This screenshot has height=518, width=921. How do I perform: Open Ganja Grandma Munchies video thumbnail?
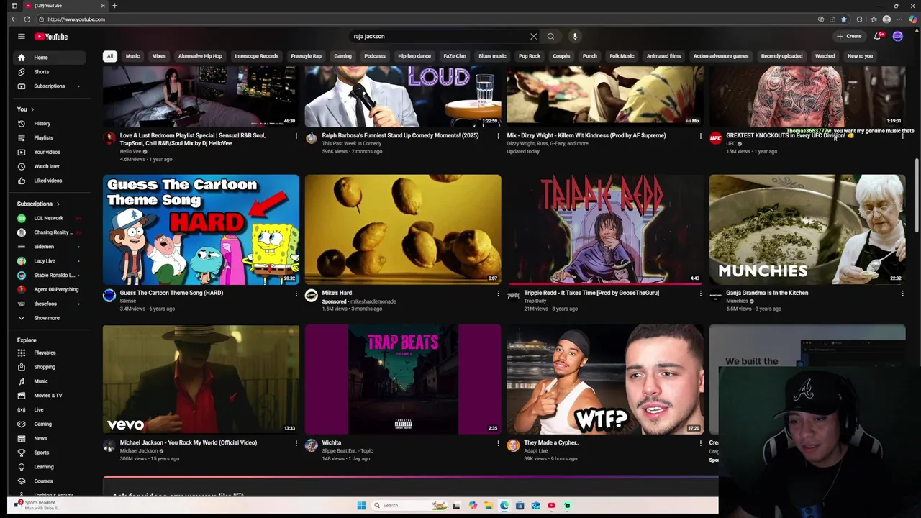click(807, 230)
